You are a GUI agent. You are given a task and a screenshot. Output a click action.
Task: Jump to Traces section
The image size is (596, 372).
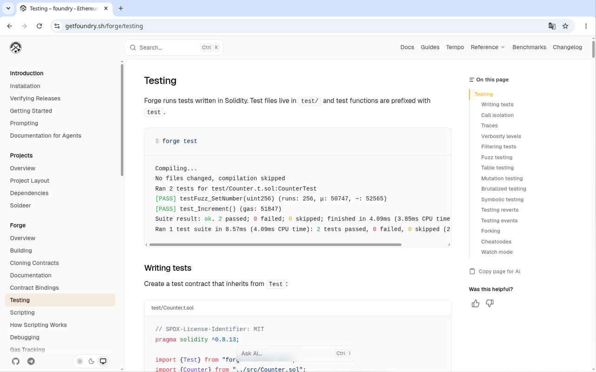[489, 126]
